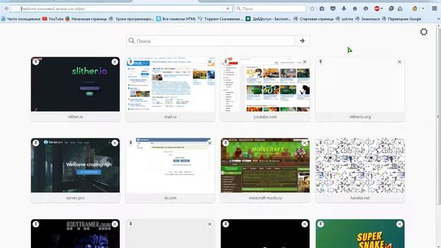Show more bookmarks overflow chevron
The image size is (441, 248).
[x=438, y=19]
